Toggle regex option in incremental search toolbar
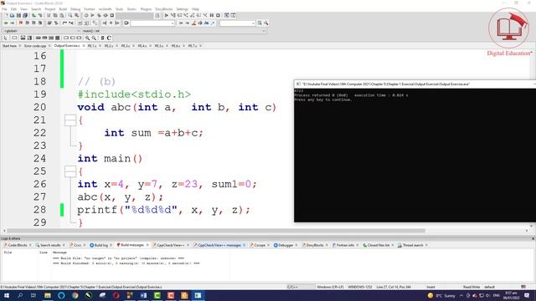This screenshot has height=301, width=536. pyautogui.click(x=213, y=23)
